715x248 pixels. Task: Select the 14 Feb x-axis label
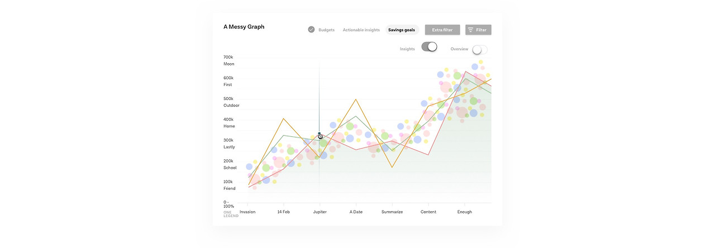(x=284, y=212)
